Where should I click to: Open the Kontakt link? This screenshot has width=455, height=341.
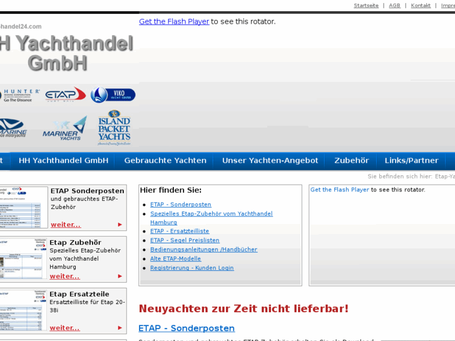coord(421,6)
